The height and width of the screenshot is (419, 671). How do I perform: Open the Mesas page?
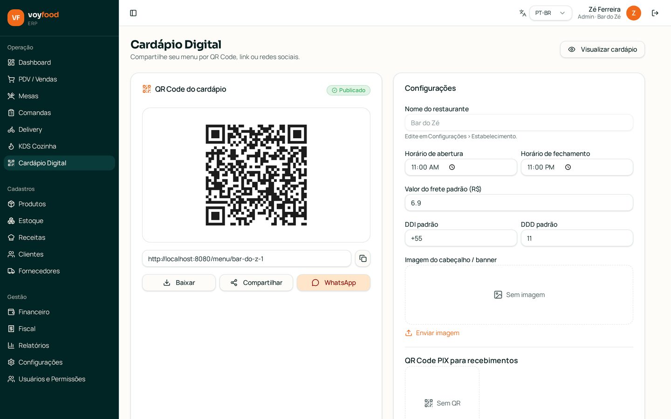coord(59,96)
